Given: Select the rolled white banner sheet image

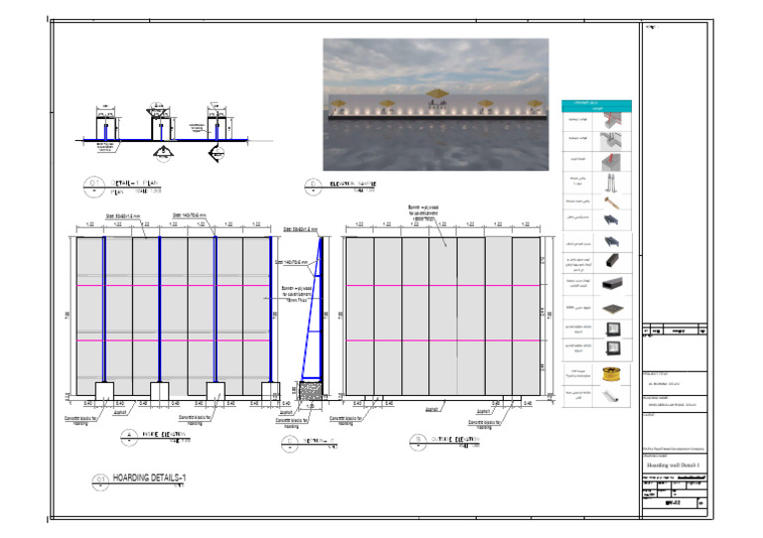Looking at the screenshot, I should click(610, 397).
